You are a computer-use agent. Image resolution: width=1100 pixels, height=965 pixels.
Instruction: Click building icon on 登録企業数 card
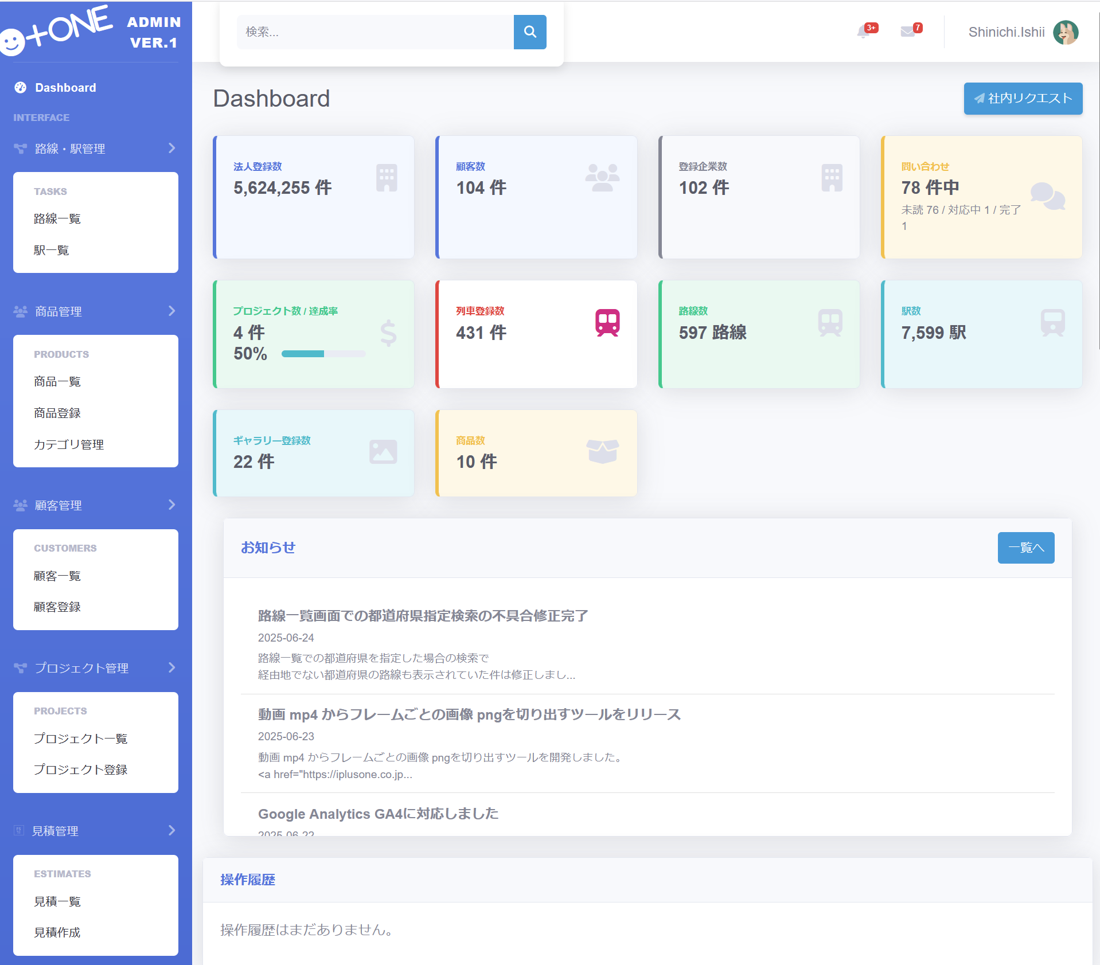point(832,178)
